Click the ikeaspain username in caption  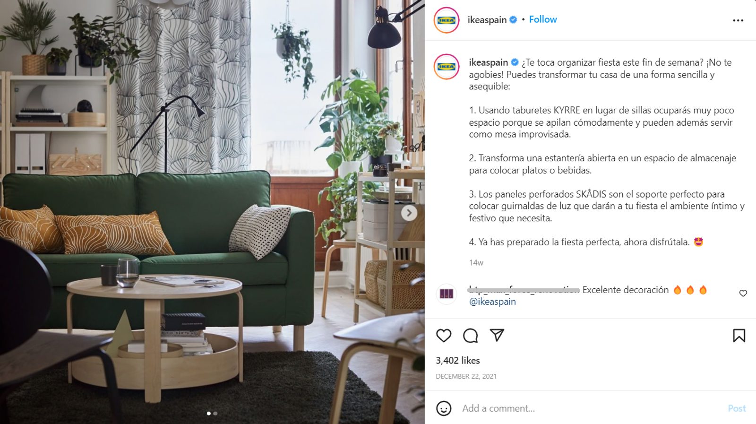tap(488, 62)
